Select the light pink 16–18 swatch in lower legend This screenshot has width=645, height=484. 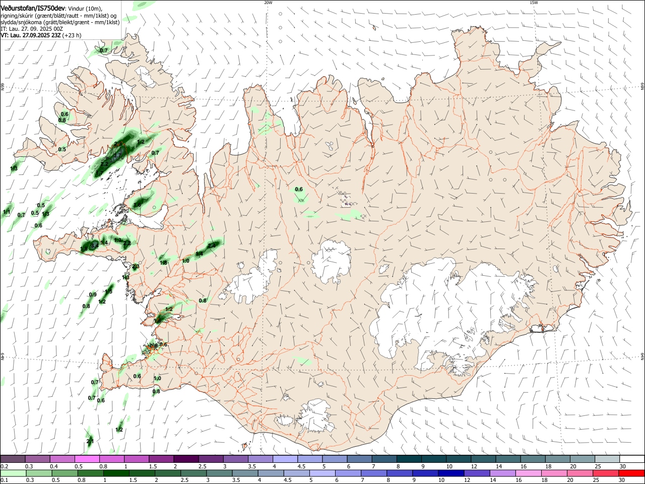528,473
